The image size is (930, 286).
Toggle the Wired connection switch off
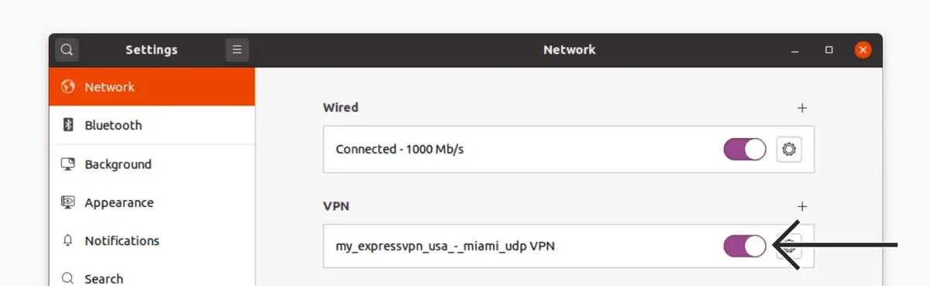[x=745, y=149]
